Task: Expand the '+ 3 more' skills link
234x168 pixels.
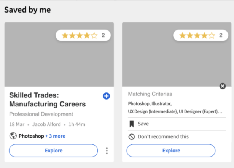Action: 56,136
